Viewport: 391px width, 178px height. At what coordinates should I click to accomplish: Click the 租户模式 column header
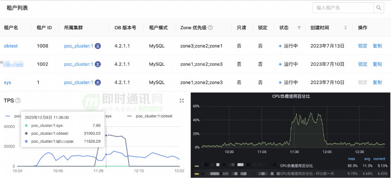tap(158, 28)
